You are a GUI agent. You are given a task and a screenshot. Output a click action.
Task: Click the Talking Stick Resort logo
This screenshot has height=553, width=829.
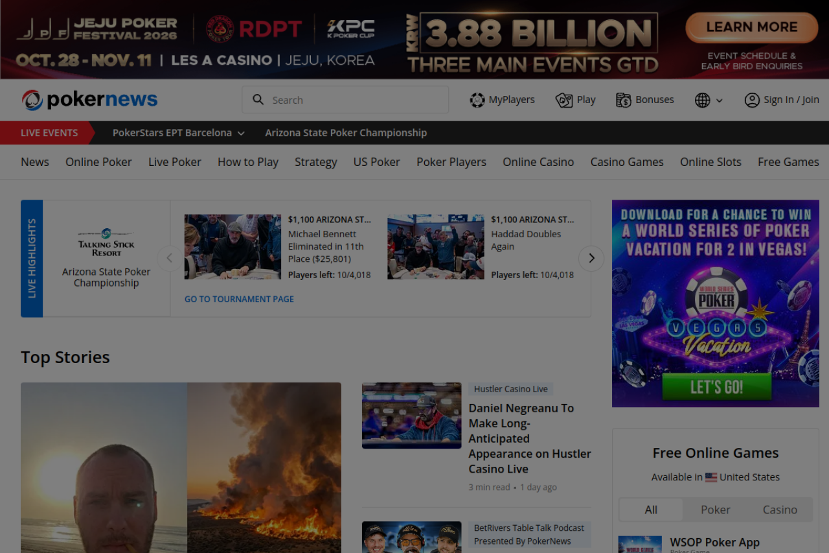point(106,242)
